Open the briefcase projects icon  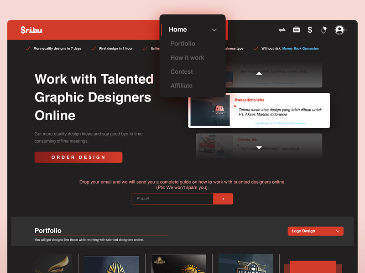(x=296, y=30)
